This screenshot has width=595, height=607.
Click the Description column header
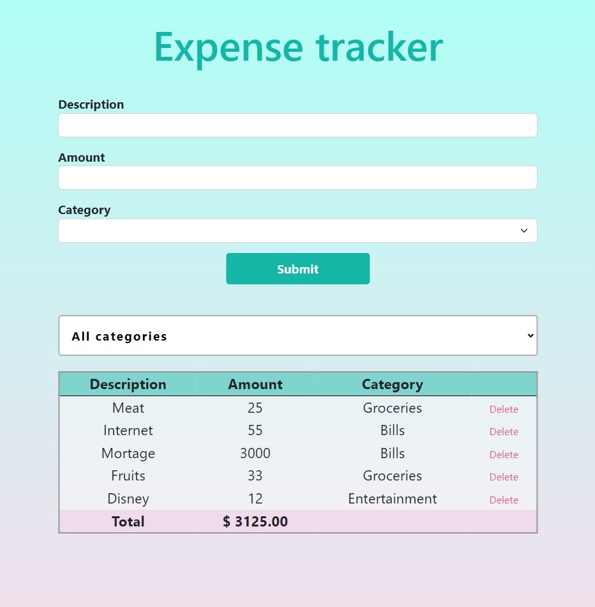pyautogui.click(x=128, y=384)
